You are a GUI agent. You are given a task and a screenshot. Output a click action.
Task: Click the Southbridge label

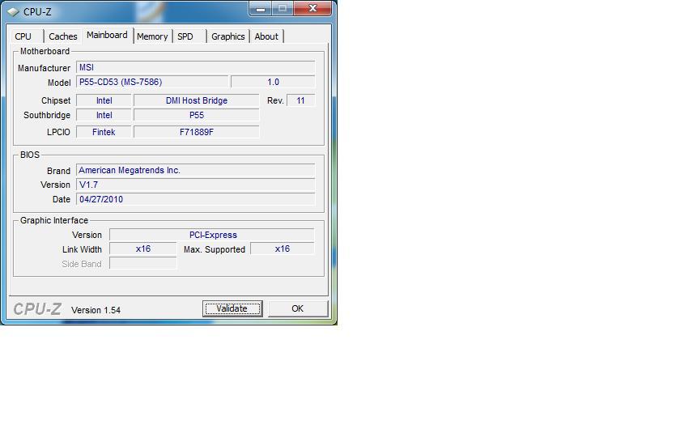pyautogui.click(x=47, y=115)
